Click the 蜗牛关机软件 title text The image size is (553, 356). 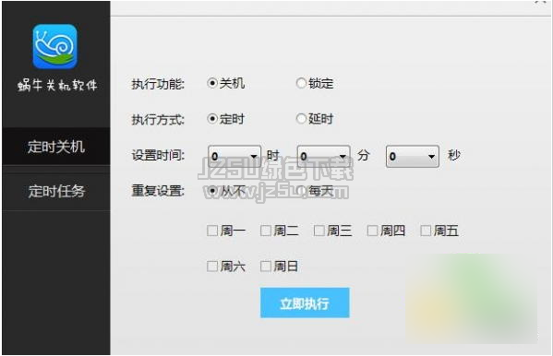coord(57,85)
